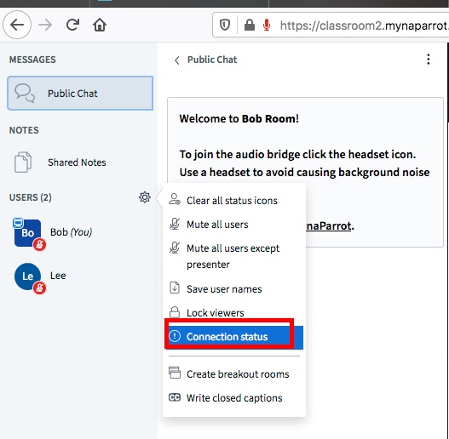The width and height of the screenshot is (449, 439).
Task: Select Write closed captions option
Action: click(x=234, y=398)
